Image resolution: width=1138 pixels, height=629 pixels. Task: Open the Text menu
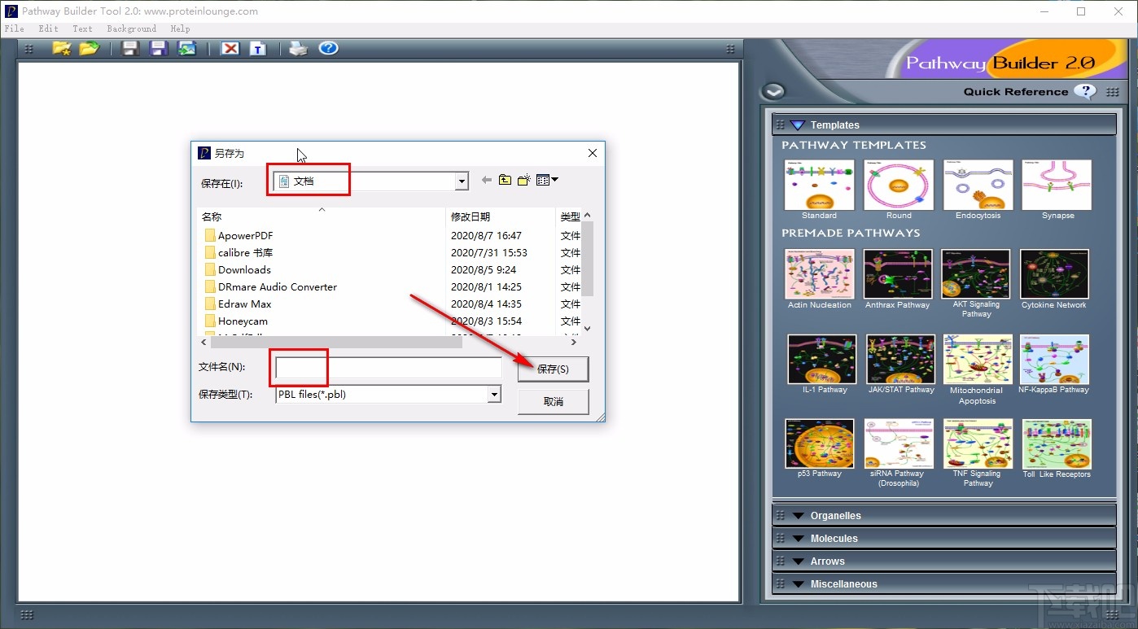pos(82,28)
